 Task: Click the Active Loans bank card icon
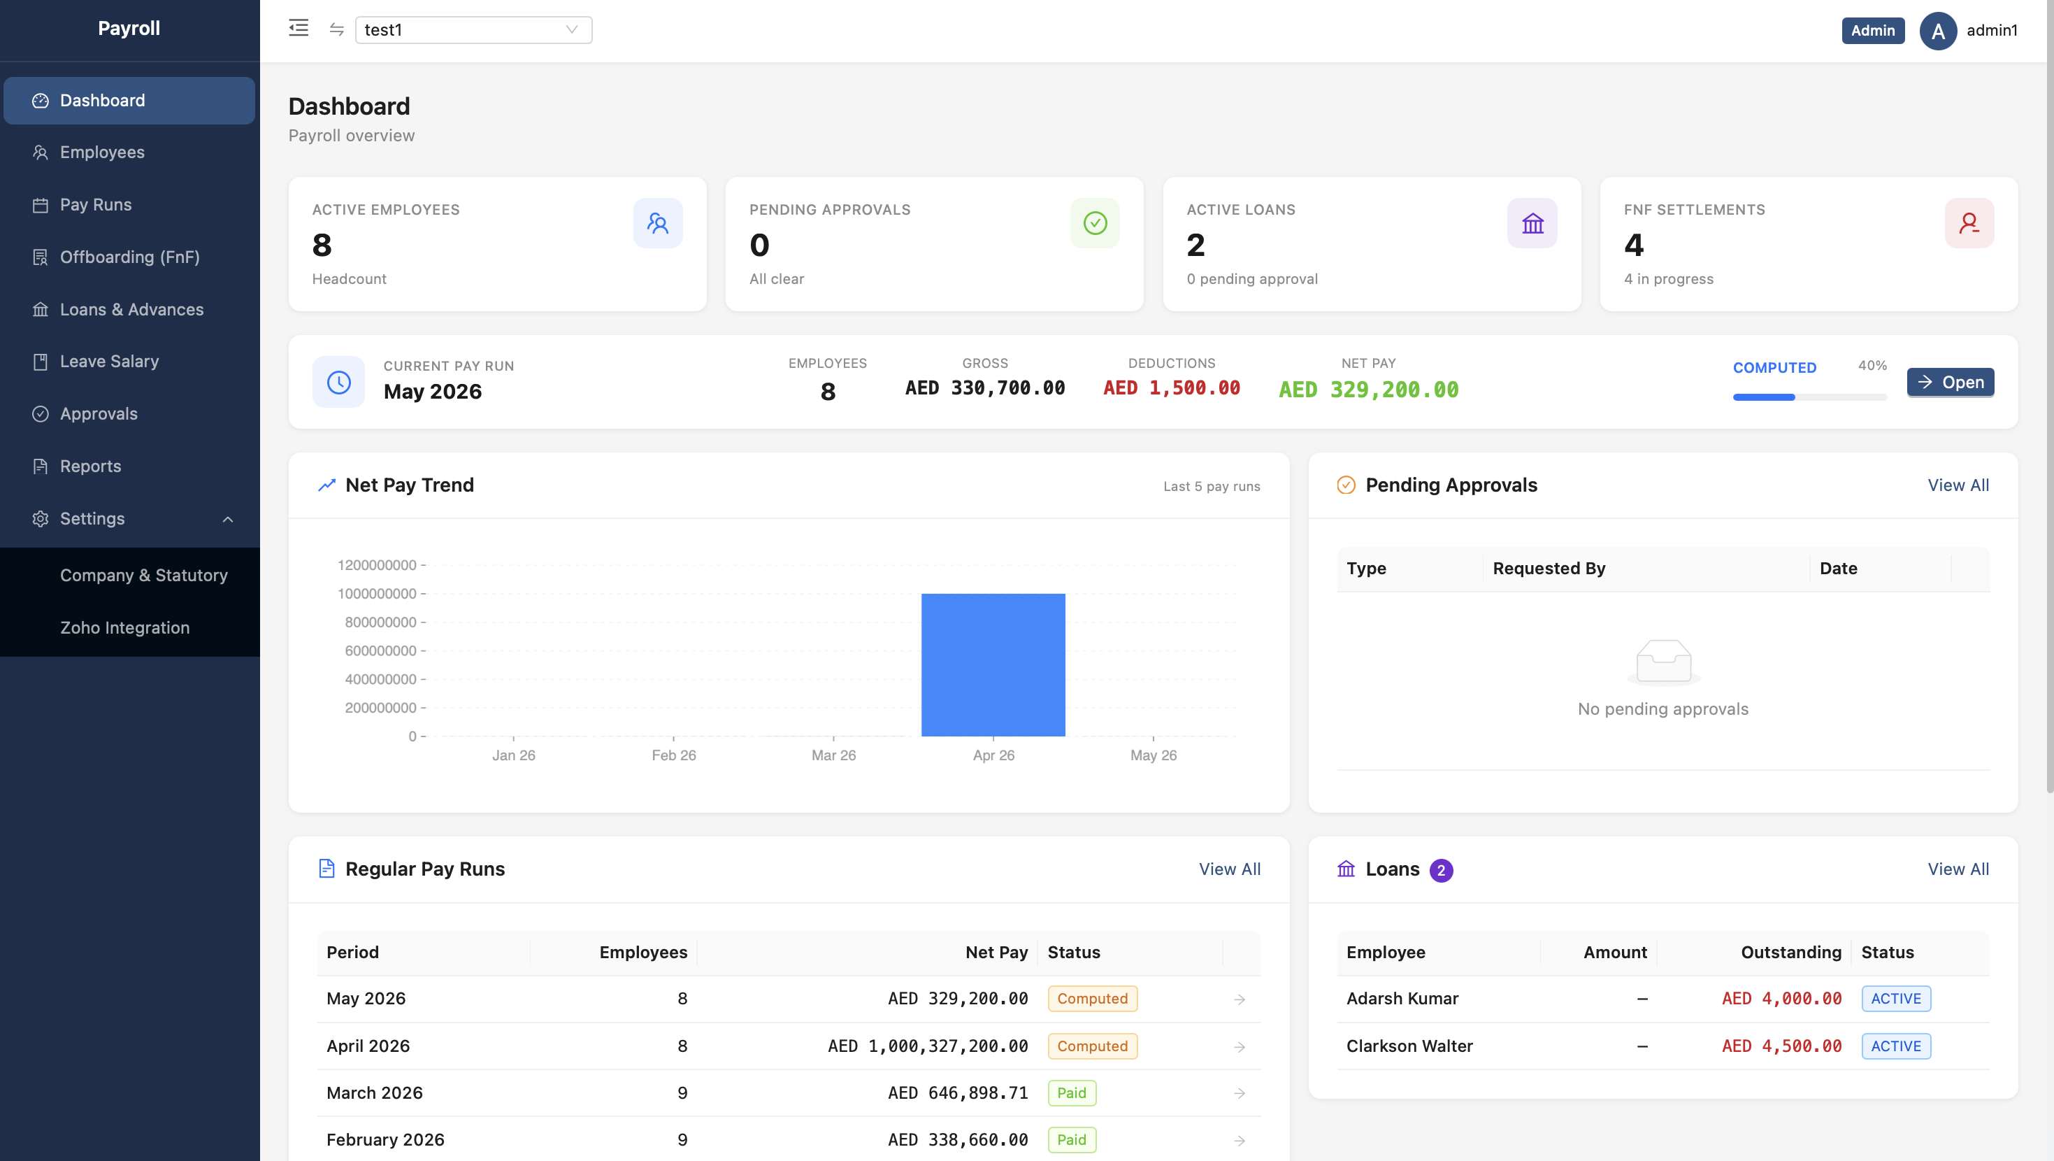pos(1532,222)
